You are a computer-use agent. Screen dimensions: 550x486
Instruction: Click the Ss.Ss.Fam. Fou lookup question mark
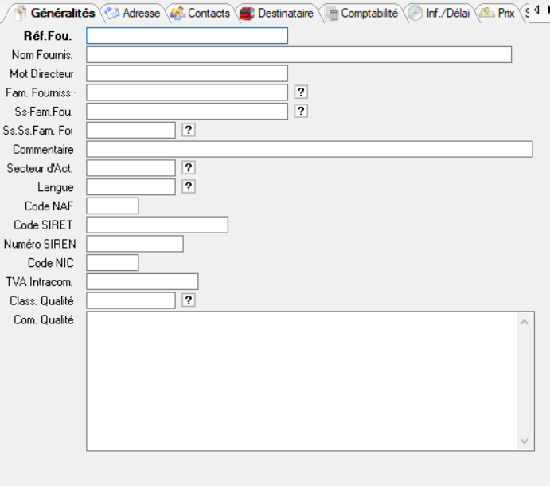pos(189,129)
